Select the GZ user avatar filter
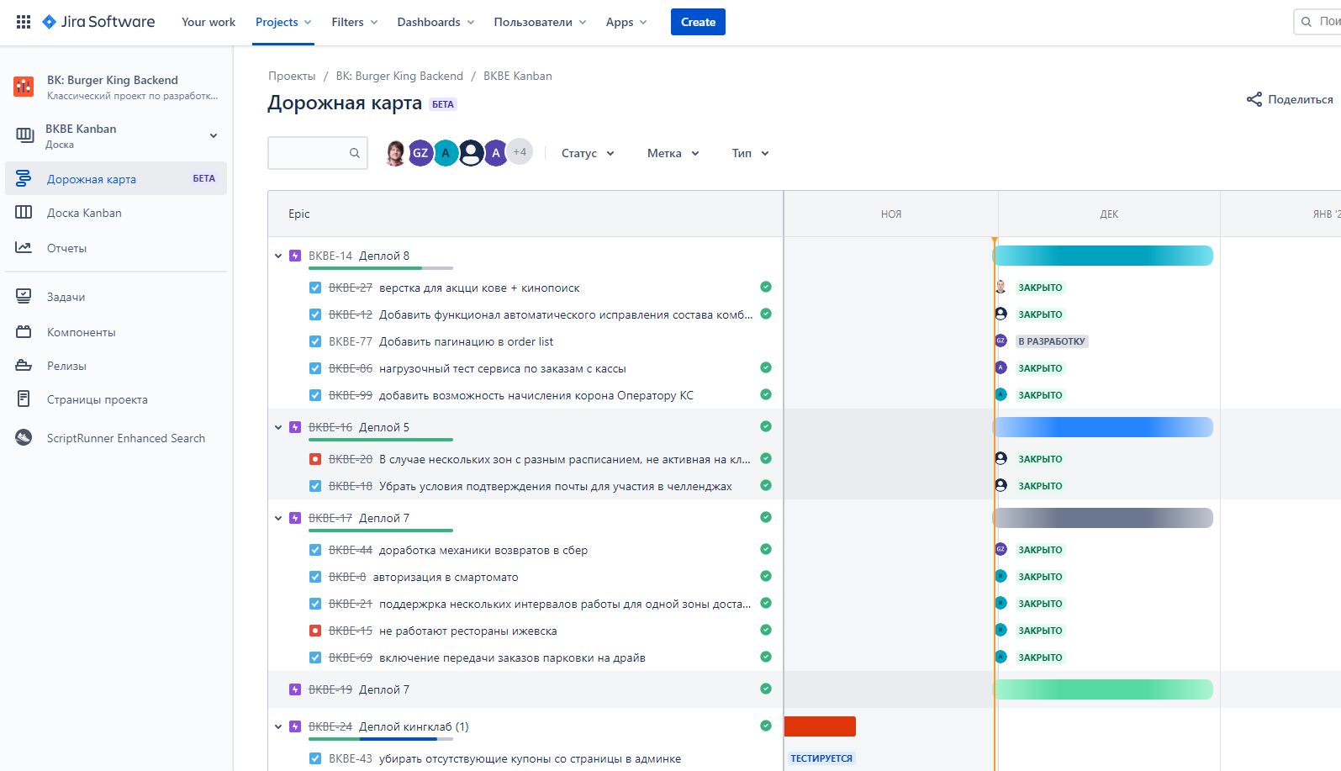 point(420,153)
